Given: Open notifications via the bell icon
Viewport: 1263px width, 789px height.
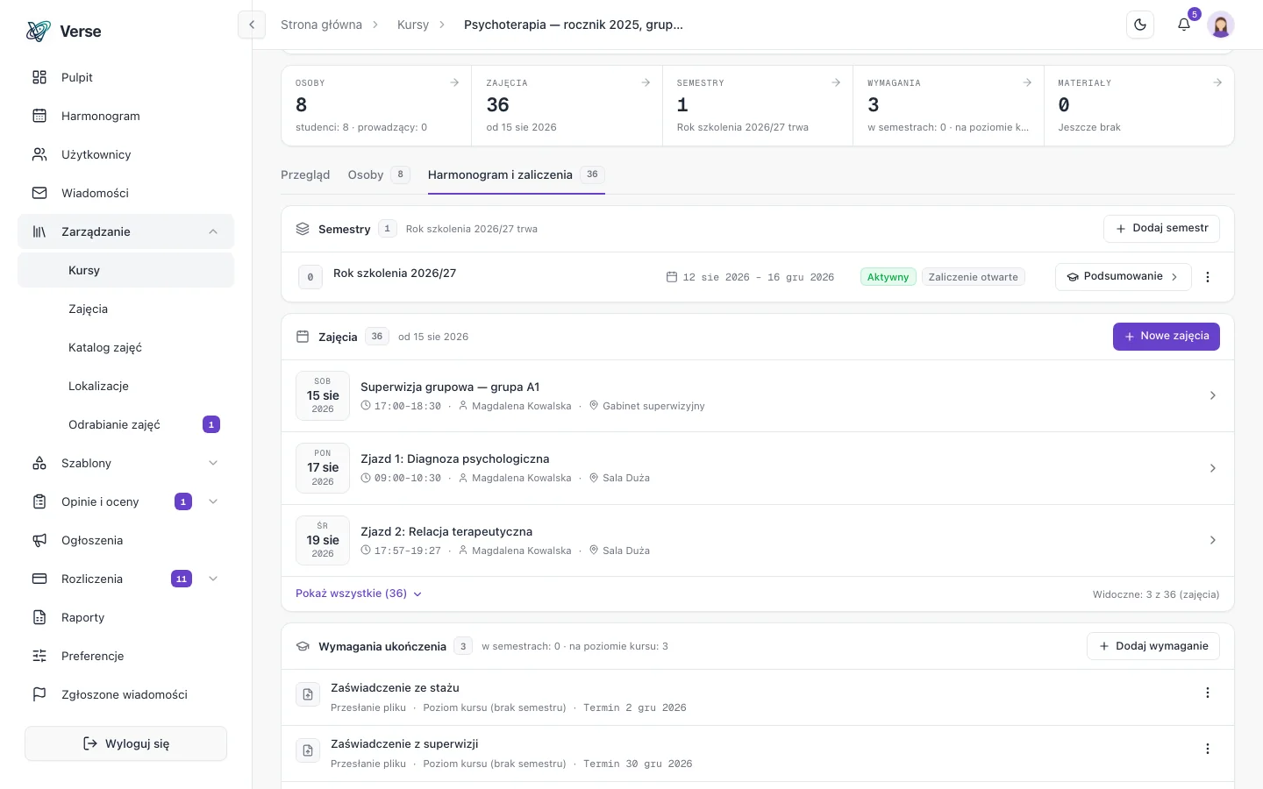Looking at the screenshot, I should [1184, 25].
